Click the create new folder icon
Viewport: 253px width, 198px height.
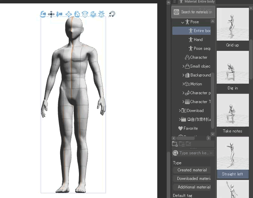tap(175, 144)
